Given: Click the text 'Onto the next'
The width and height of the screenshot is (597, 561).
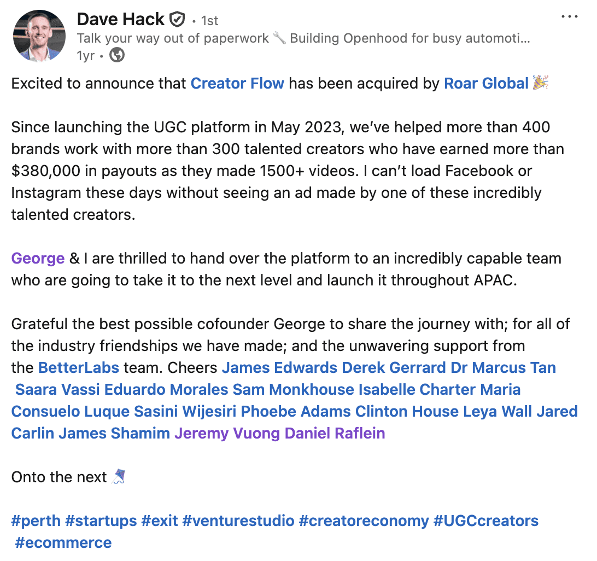Looking at the screenshot, I should pos(59,477).
